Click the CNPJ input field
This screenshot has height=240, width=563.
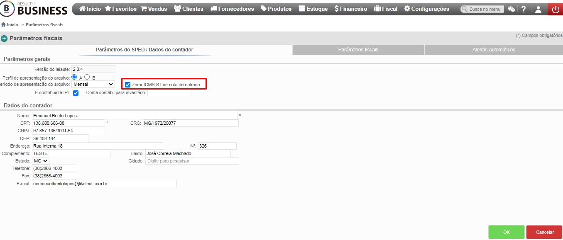coord(69,131)
